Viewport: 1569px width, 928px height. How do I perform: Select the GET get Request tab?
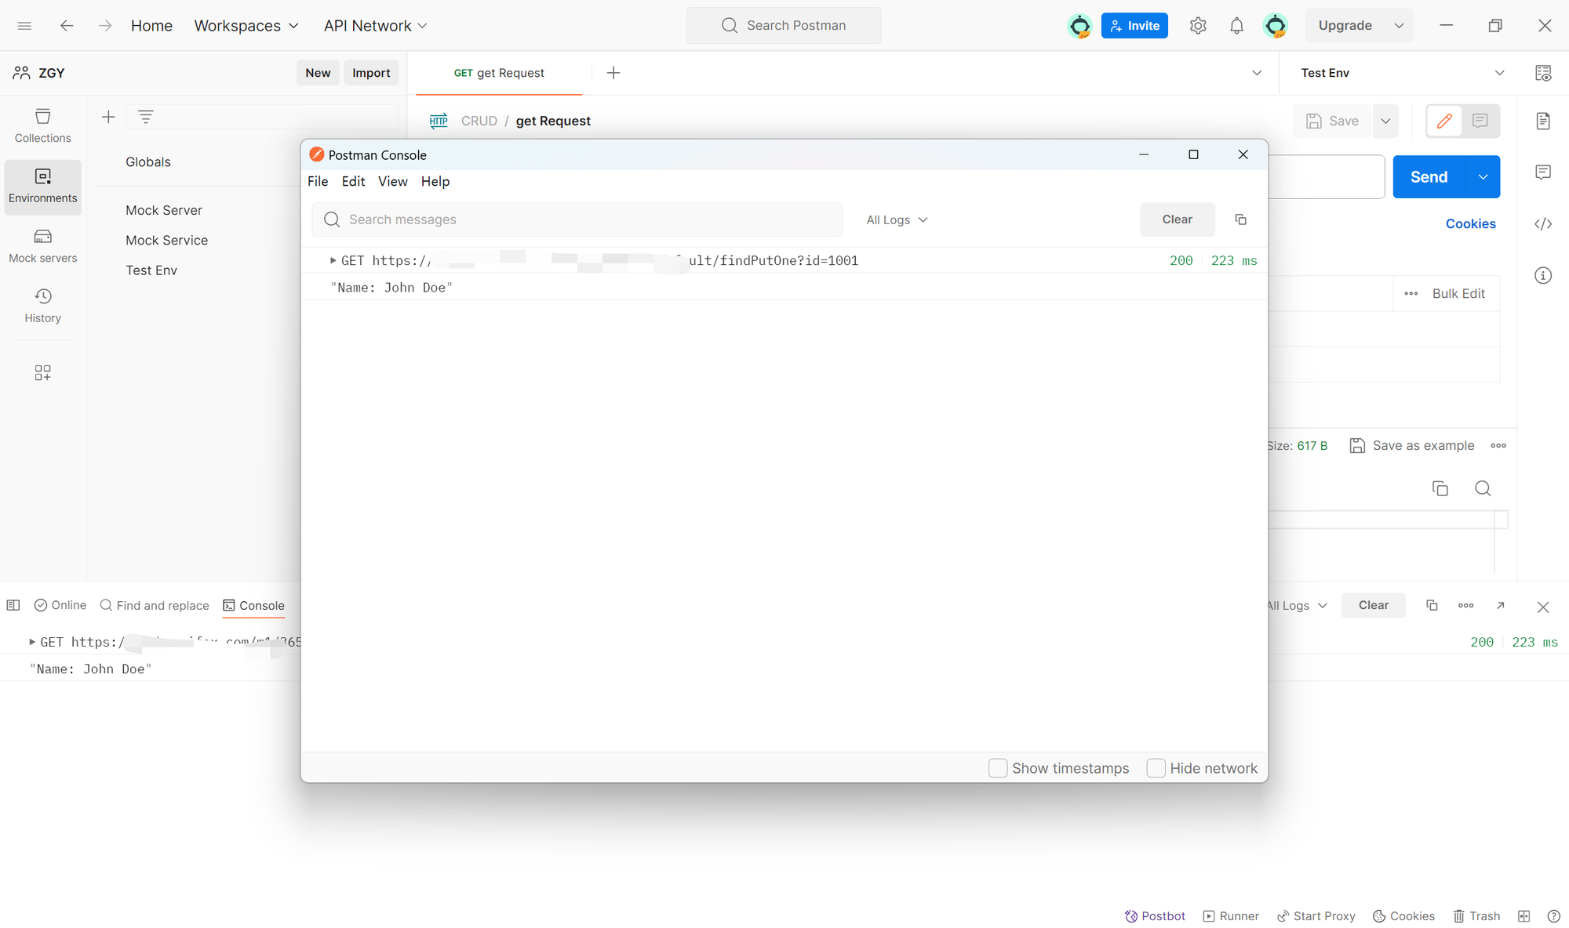pyautogui.click(x=499, y=73)
